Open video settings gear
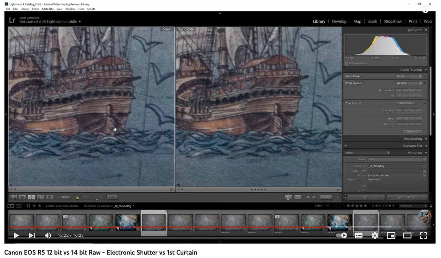Image resolution: width=441 pixels, height=258 pixels. coord(375,235)
